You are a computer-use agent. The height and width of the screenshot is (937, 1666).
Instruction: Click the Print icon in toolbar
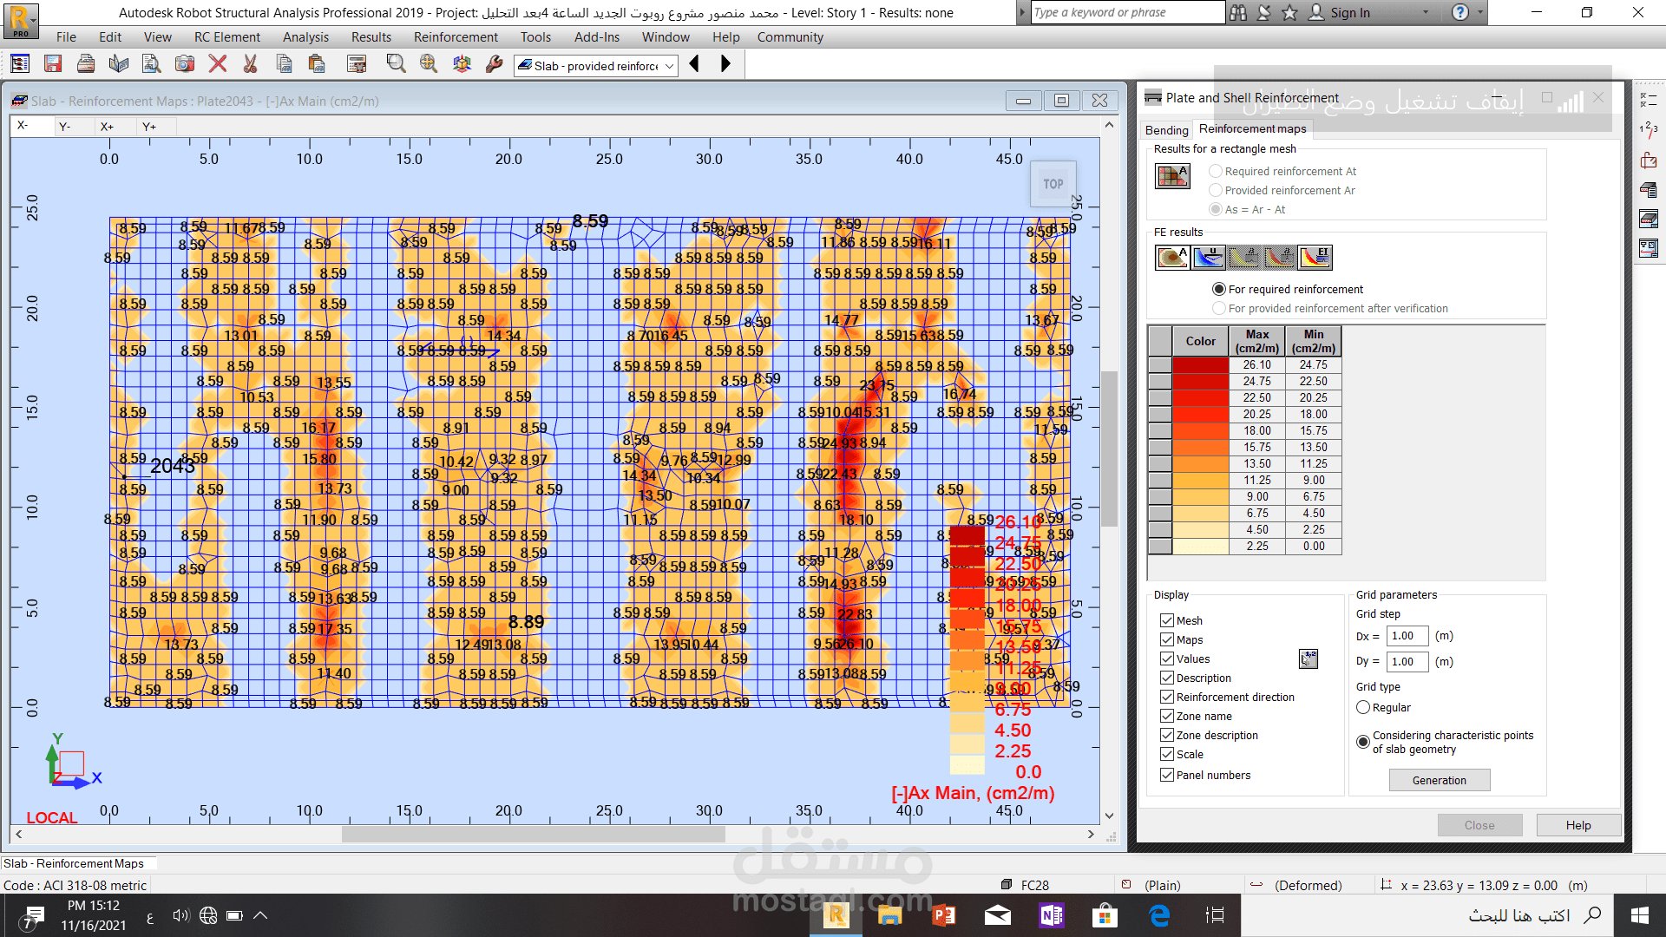[85, 63]
